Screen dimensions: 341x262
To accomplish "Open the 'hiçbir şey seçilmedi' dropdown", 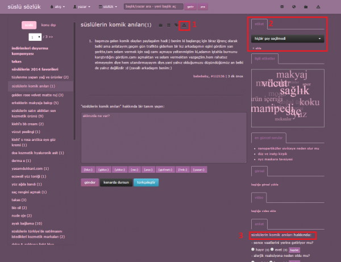I will (x=287, y=39).
